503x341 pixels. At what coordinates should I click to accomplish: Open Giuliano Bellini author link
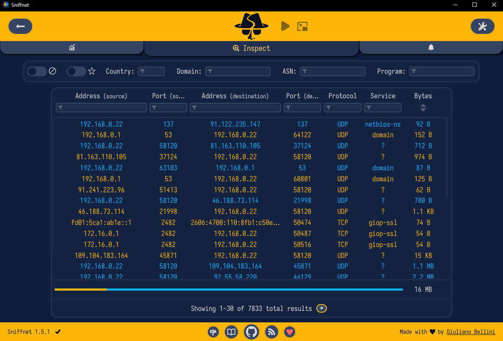click(471, 332)
